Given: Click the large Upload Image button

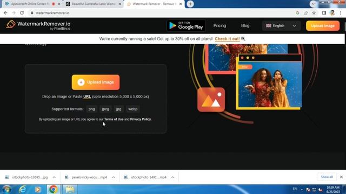Looking at the screenshot, I should pos(96,82).
